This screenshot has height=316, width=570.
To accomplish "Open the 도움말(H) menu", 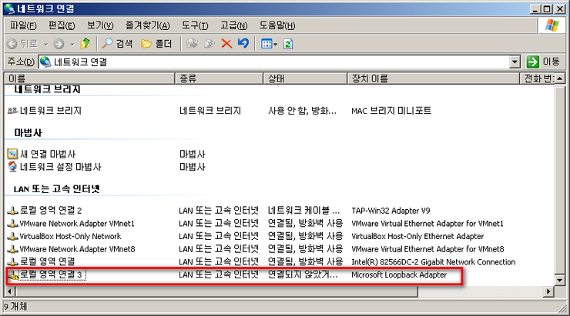I will pyautogui.click(x=277, y=26).
